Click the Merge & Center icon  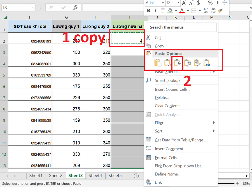point(224,3)
